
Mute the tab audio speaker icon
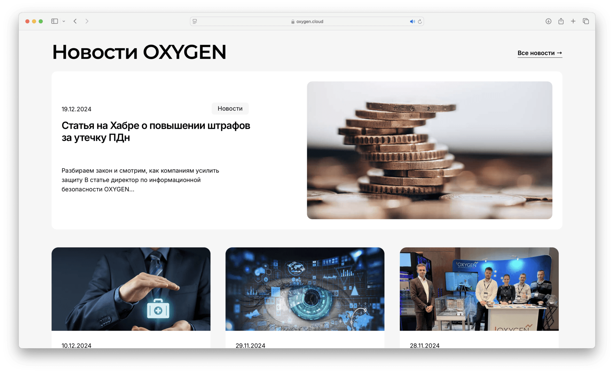click(412, 21)
